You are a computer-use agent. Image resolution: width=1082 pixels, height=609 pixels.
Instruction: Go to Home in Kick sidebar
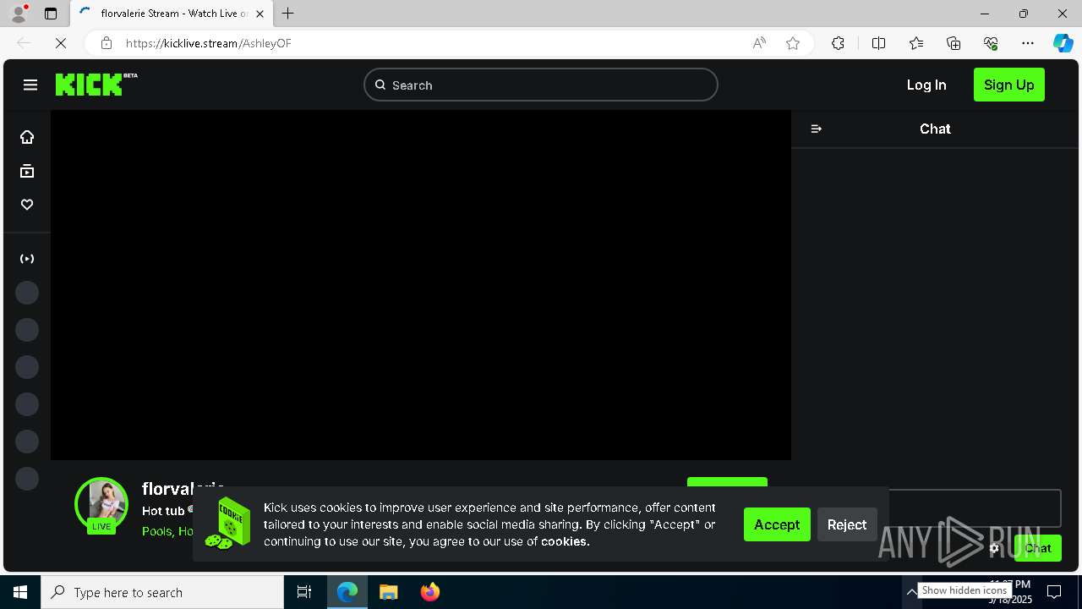[27, 137]
